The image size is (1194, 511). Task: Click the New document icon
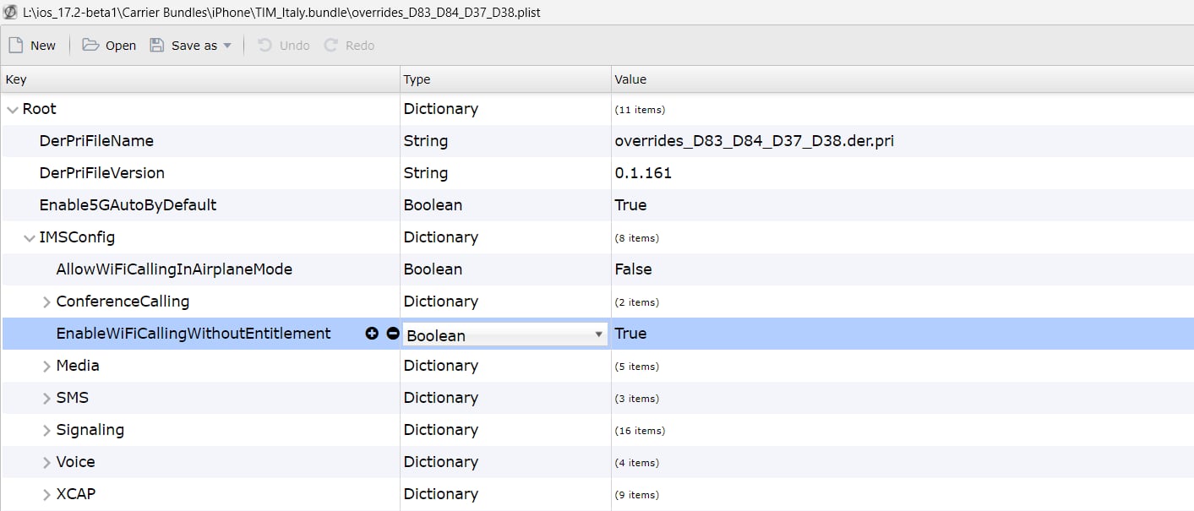15,45
